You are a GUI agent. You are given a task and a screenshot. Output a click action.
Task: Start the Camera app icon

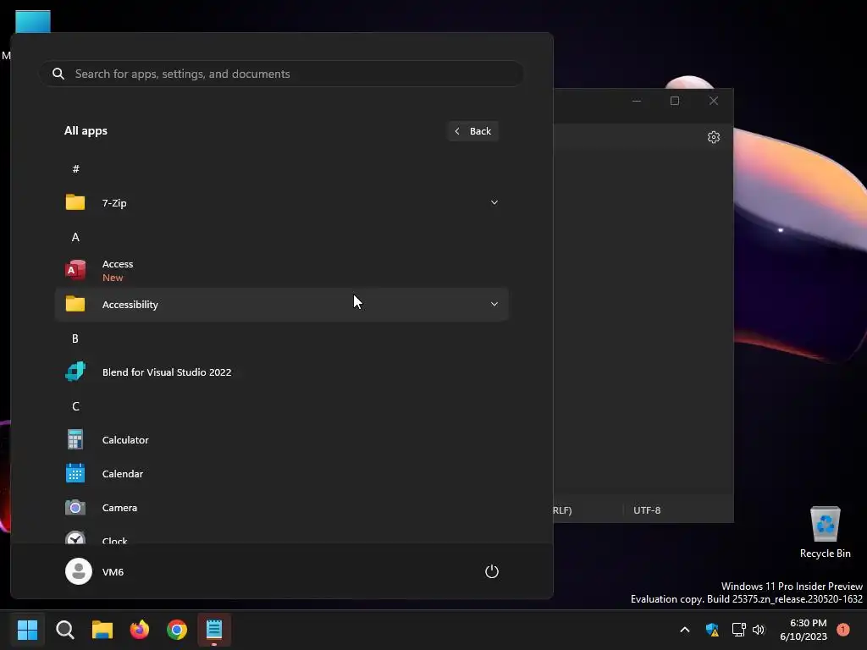pyautogui.click(x=75, y=508)
